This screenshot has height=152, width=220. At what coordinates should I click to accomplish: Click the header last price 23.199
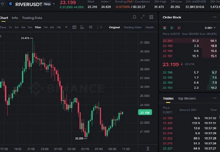68,2
